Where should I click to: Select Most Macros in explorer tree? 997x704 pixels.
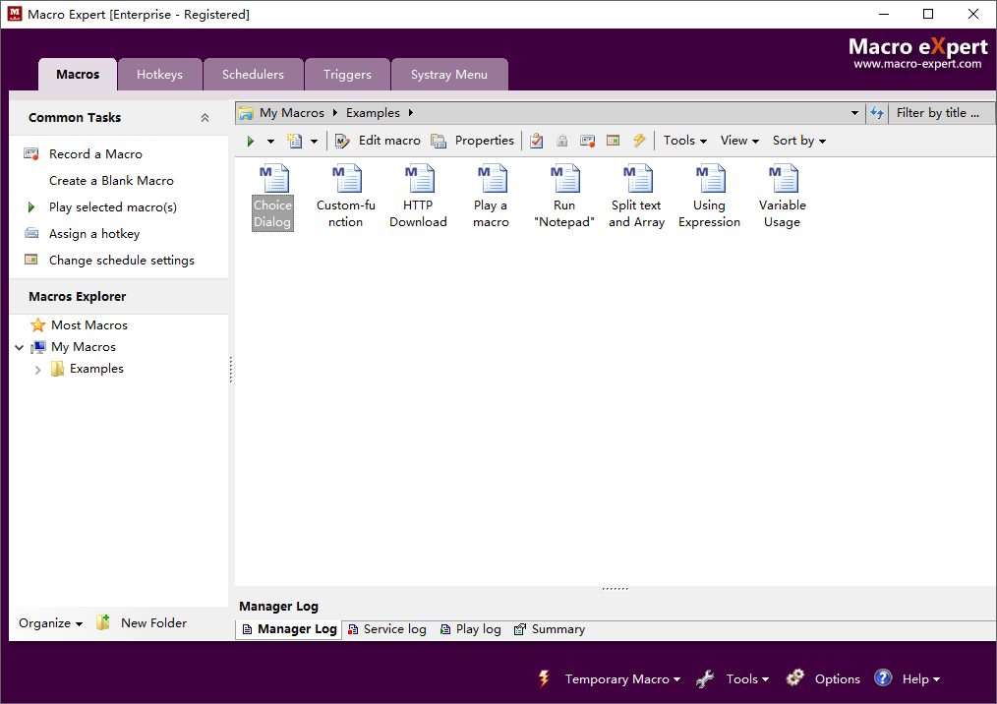point(89,325)
